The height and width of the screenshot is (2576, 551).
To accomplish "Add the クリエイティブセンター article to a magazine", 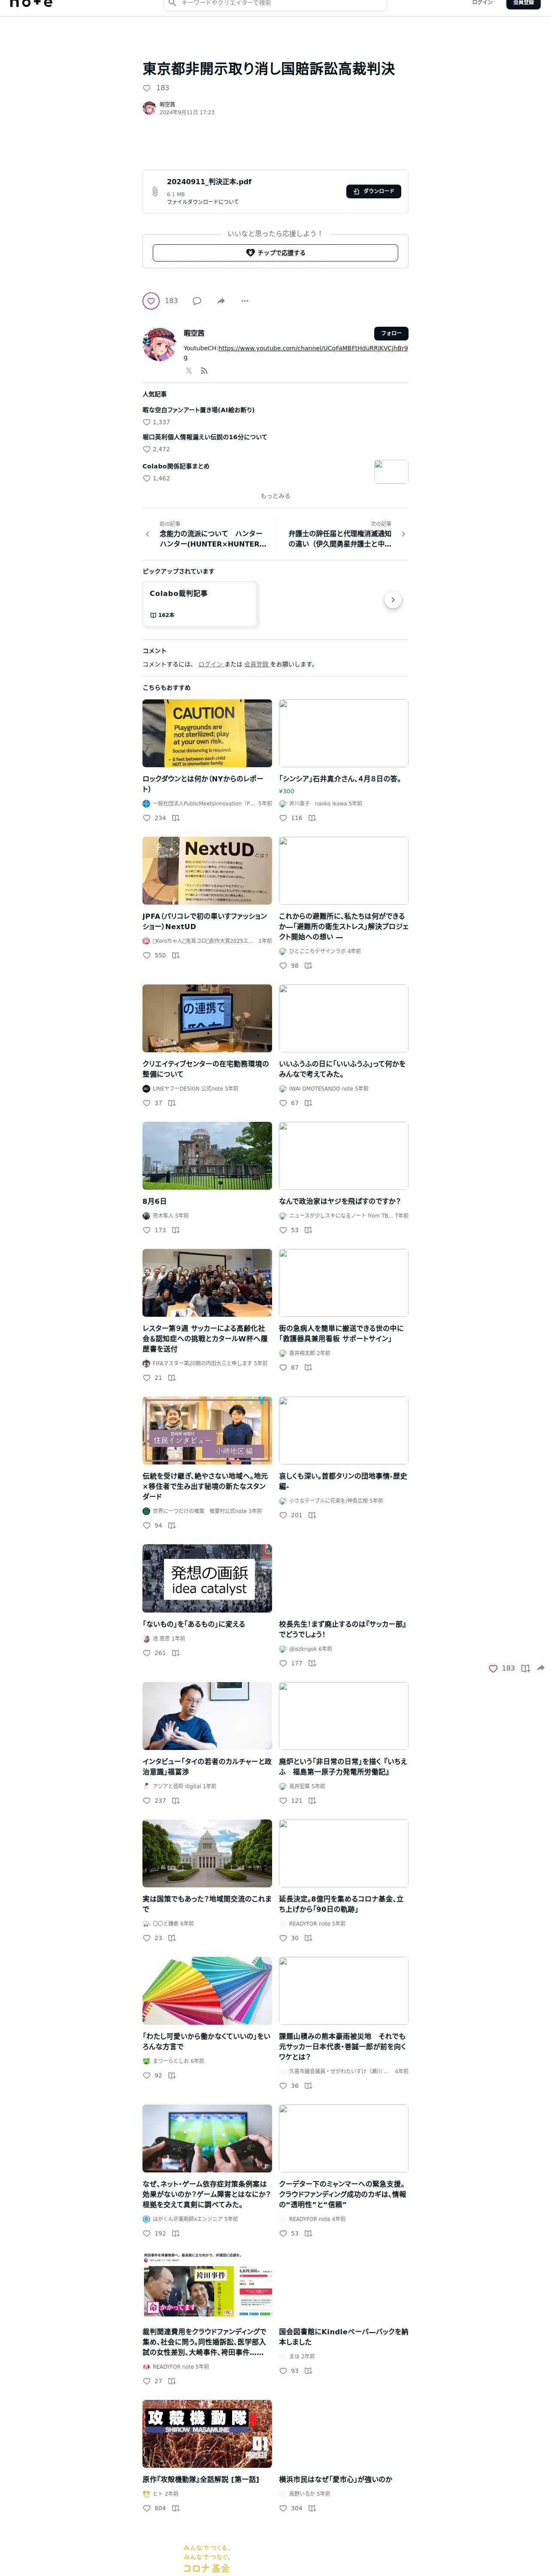I will (x=172, y=1103).
